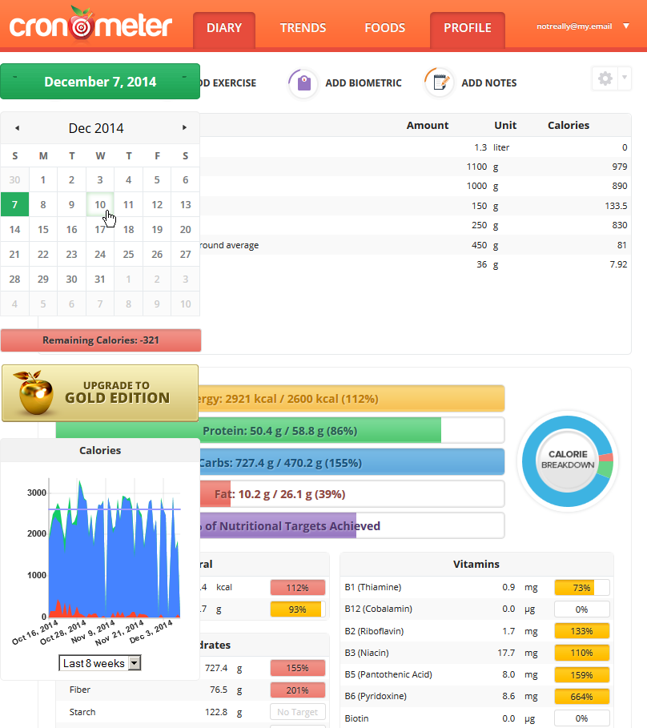Select December 10 in the calendar
This screenshot has width=647, height=728.
100,204
